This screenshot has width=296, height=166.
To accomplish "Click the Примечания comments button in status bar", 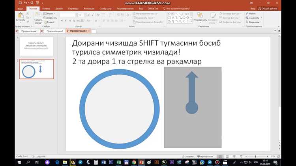I will click(205, 157).
